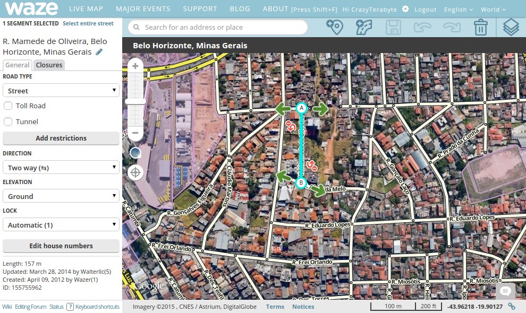Open the layers panel icon
This screenshot has width=526, height=313.
coord(511,27)
